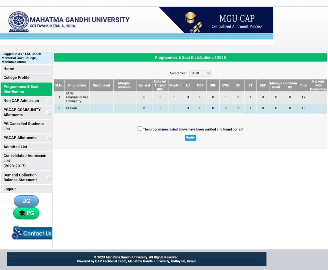Click the Persons with Disabilities column header
328x270 pixels.
tap(318, 85)
